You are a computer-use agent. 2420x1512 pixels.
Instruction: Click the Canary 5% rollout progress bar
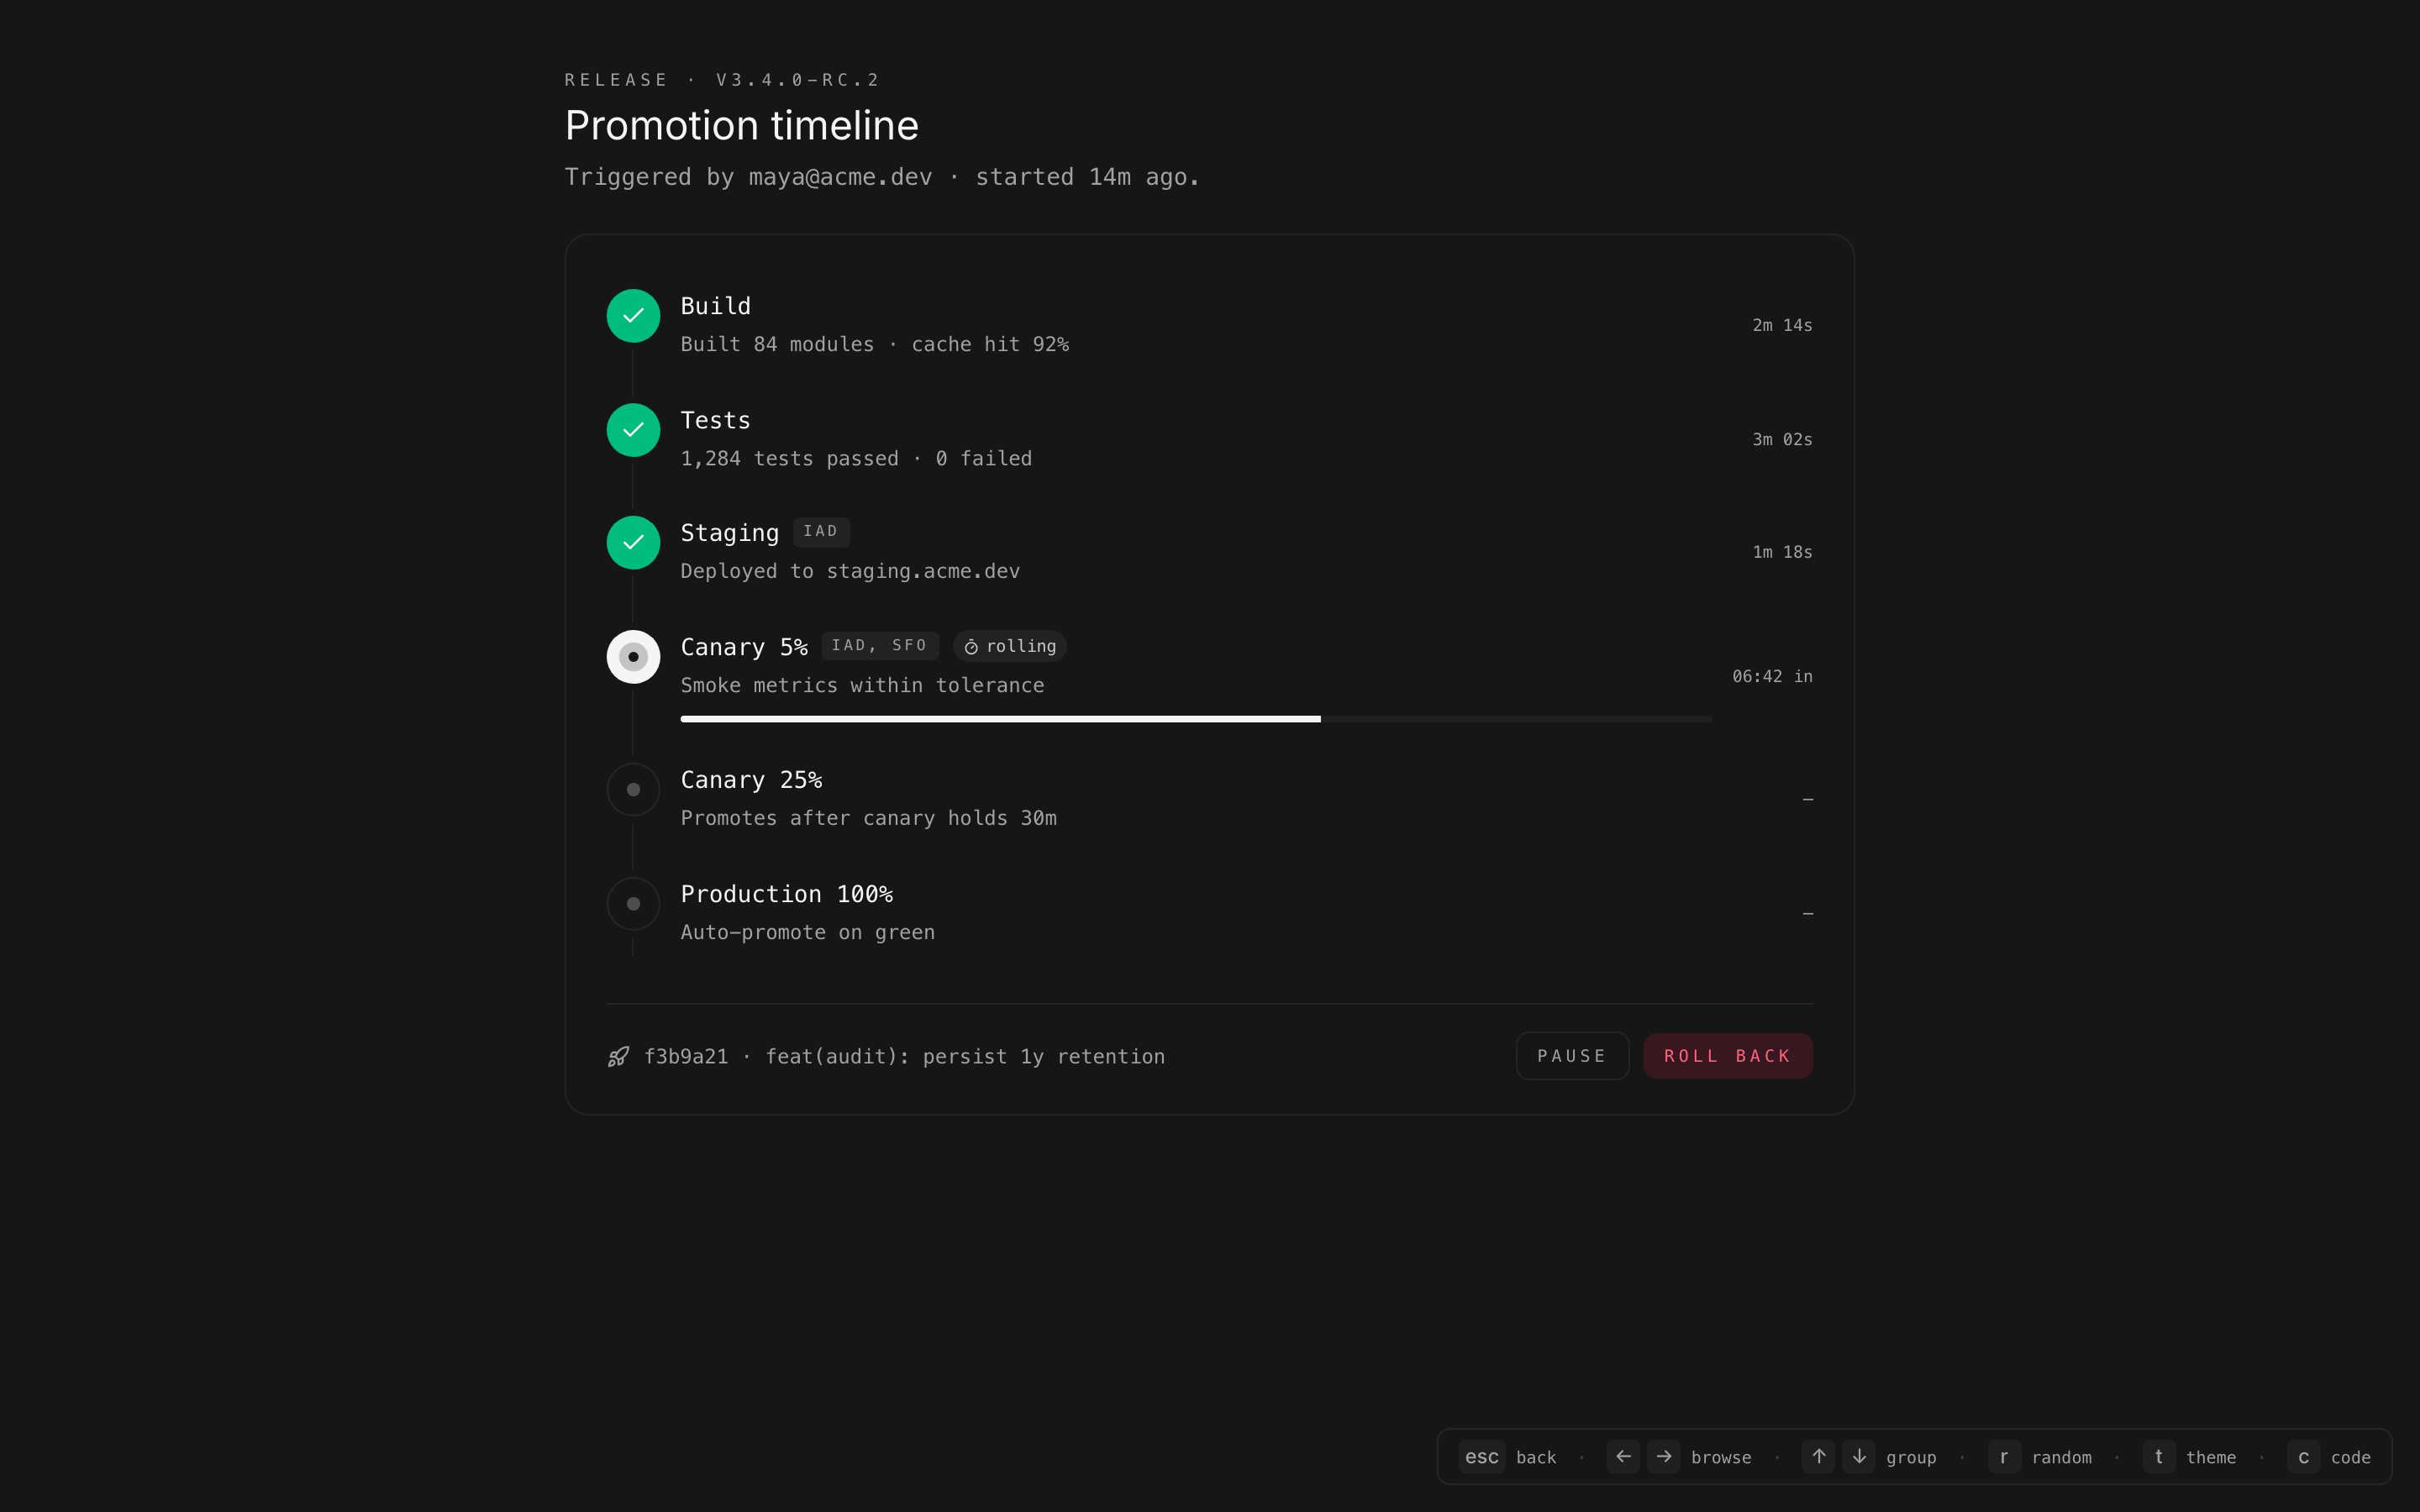pos(1195,719)
